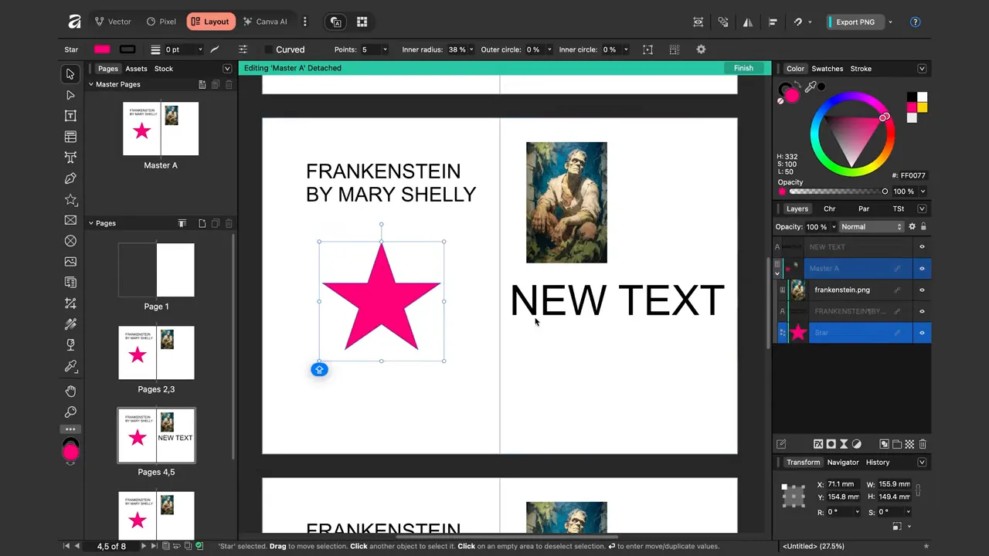Pick the Color Picker tool
This screenshot has height=556, width=989.
coord(70,366)
